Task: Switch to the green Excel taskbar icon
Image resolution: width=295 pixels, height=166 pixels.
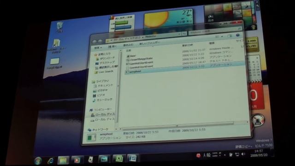Action: coord(119,159)
